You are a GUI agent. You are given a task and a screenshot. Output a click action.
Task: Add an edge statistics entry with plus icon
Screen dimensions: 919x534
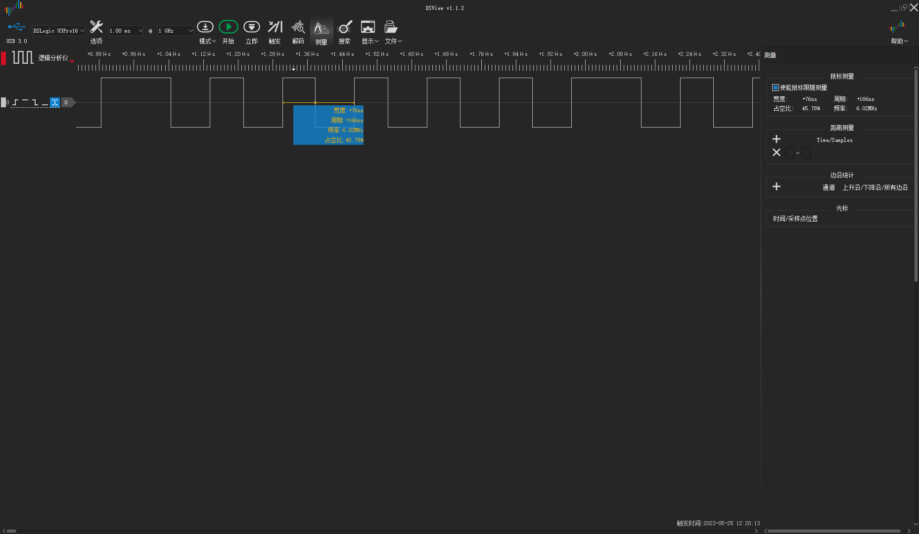click(777, 186)
